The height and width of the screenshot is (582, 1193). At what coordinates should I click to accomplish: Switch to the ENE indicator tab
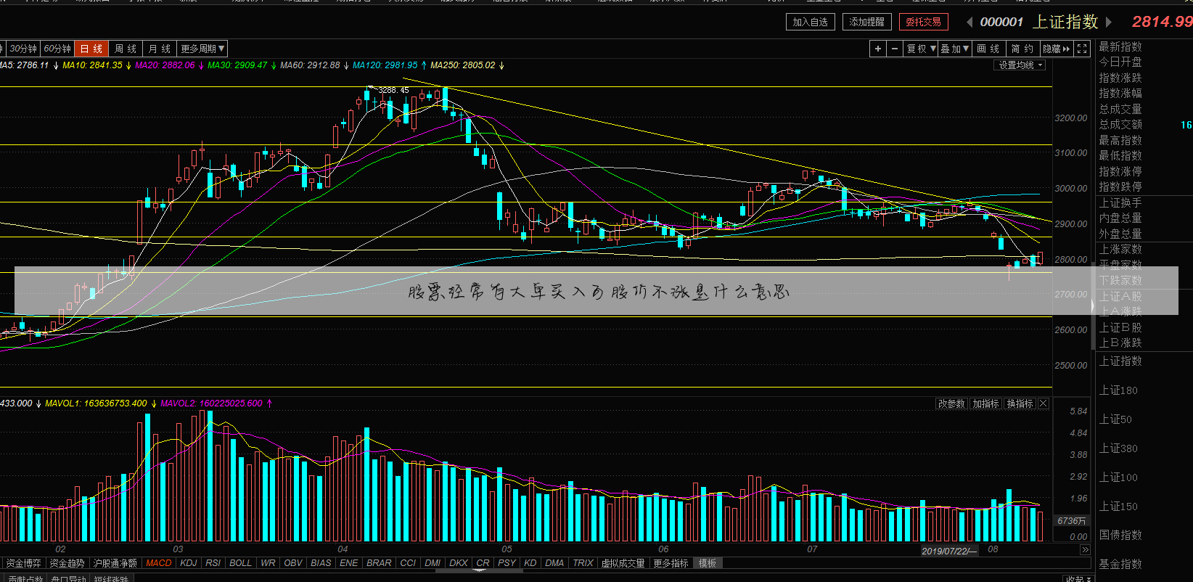point(349,563)
